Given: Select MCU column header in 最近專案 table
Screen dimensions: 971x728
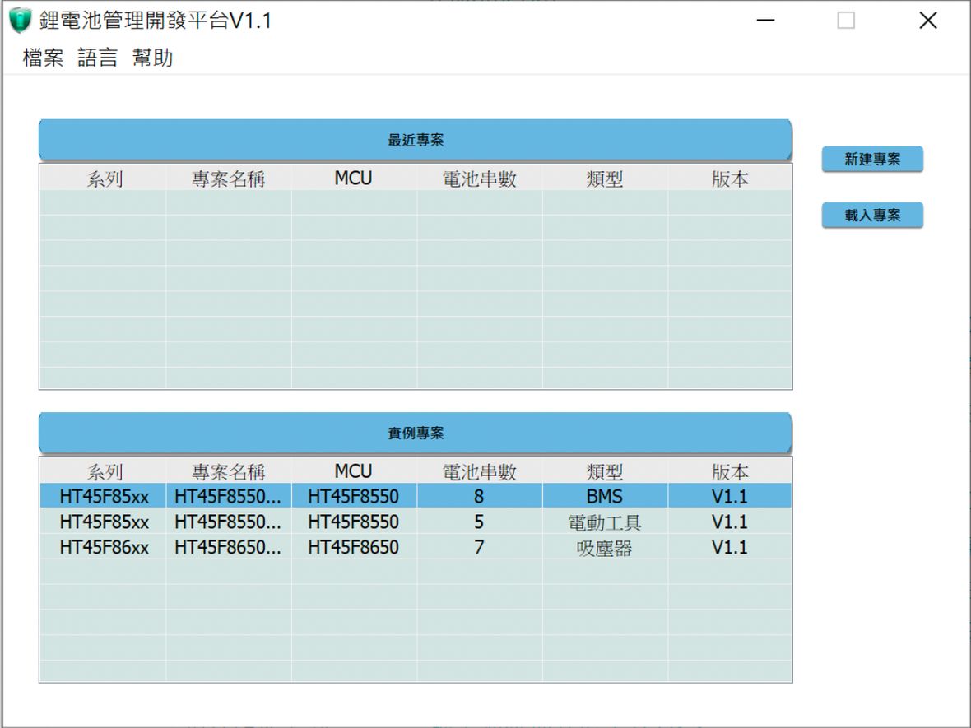Looking at the screenshot, I should (x=354, y=179).
